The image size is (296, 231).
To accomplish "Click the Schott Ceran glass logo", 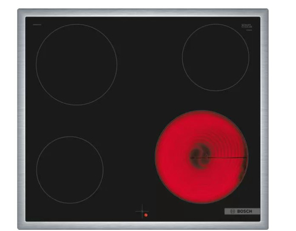I will tap(247, 26).
